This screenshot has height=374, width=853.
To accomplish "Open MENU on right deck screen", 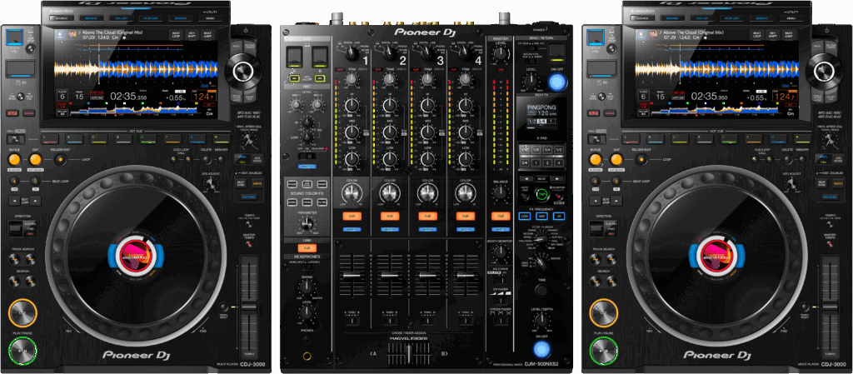I will 791,18.
